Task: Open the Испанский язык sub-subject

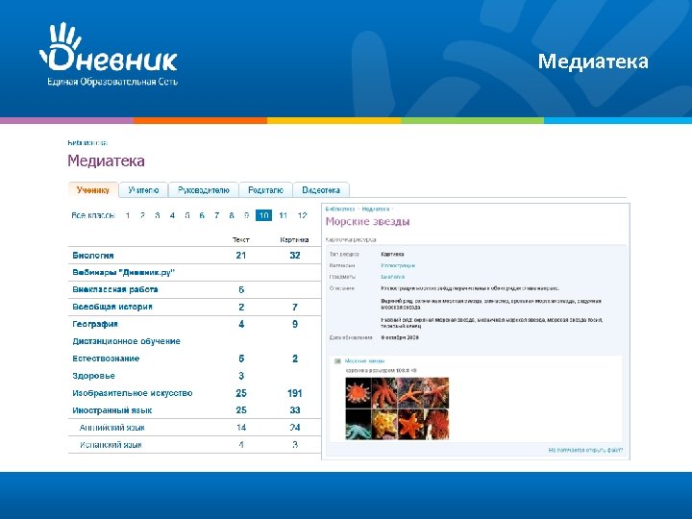Action: click(111, 444)
